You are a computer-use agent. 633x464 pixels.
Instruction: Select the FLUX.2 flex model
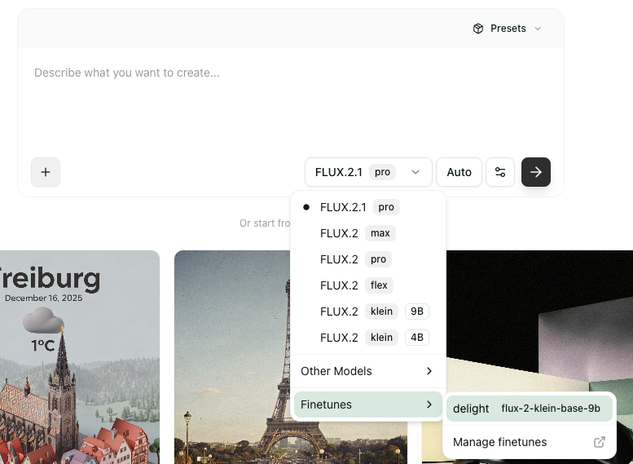pos(367,285)
